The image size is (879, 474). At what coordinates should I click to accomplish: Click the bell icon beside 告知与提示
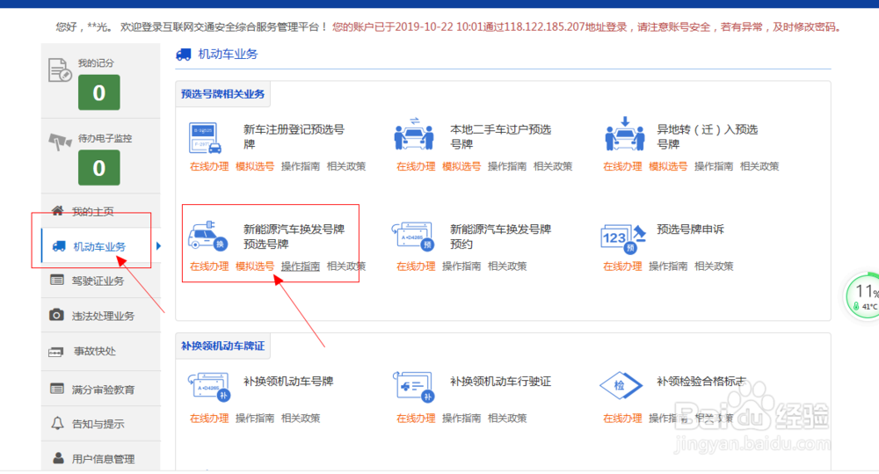57,423
